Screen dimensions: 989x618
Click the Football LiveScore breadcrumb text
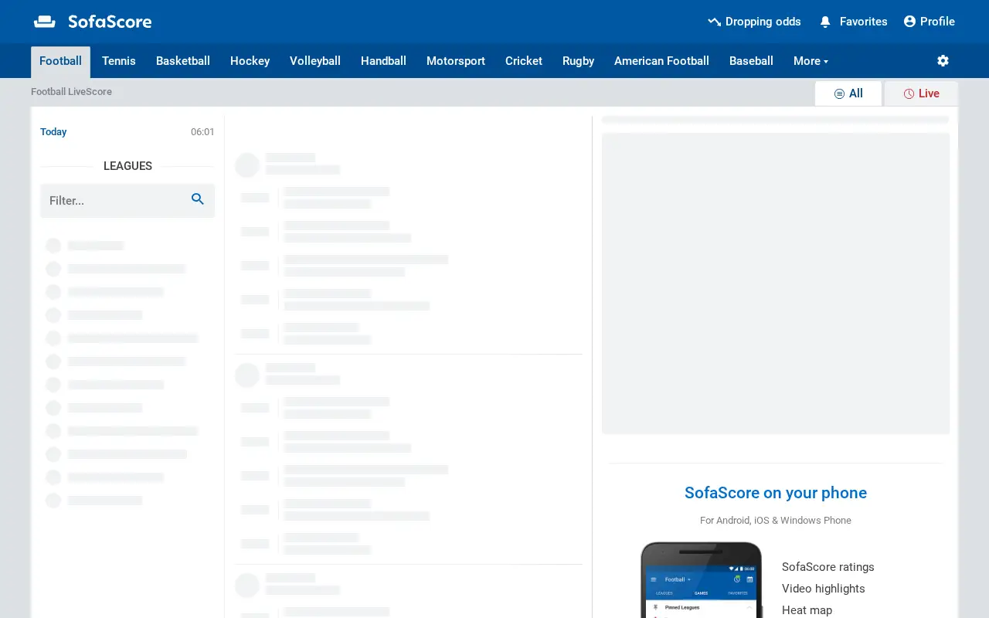pos(71,92)
